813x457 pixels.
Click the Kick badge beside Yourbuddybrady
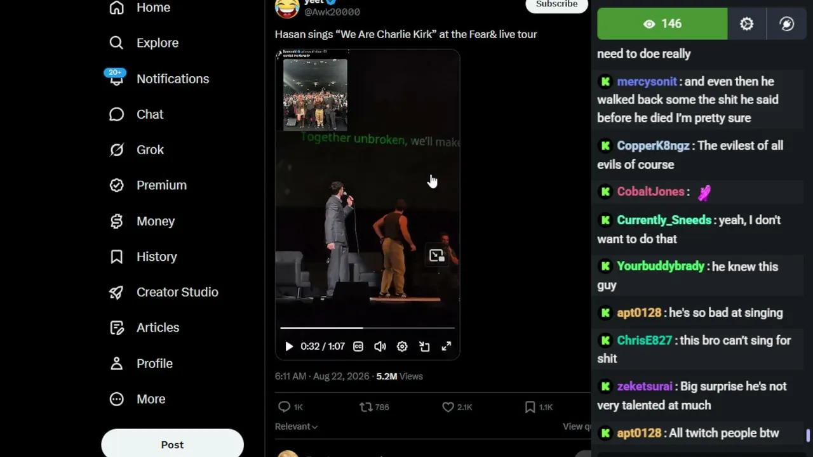click(605, 267)
